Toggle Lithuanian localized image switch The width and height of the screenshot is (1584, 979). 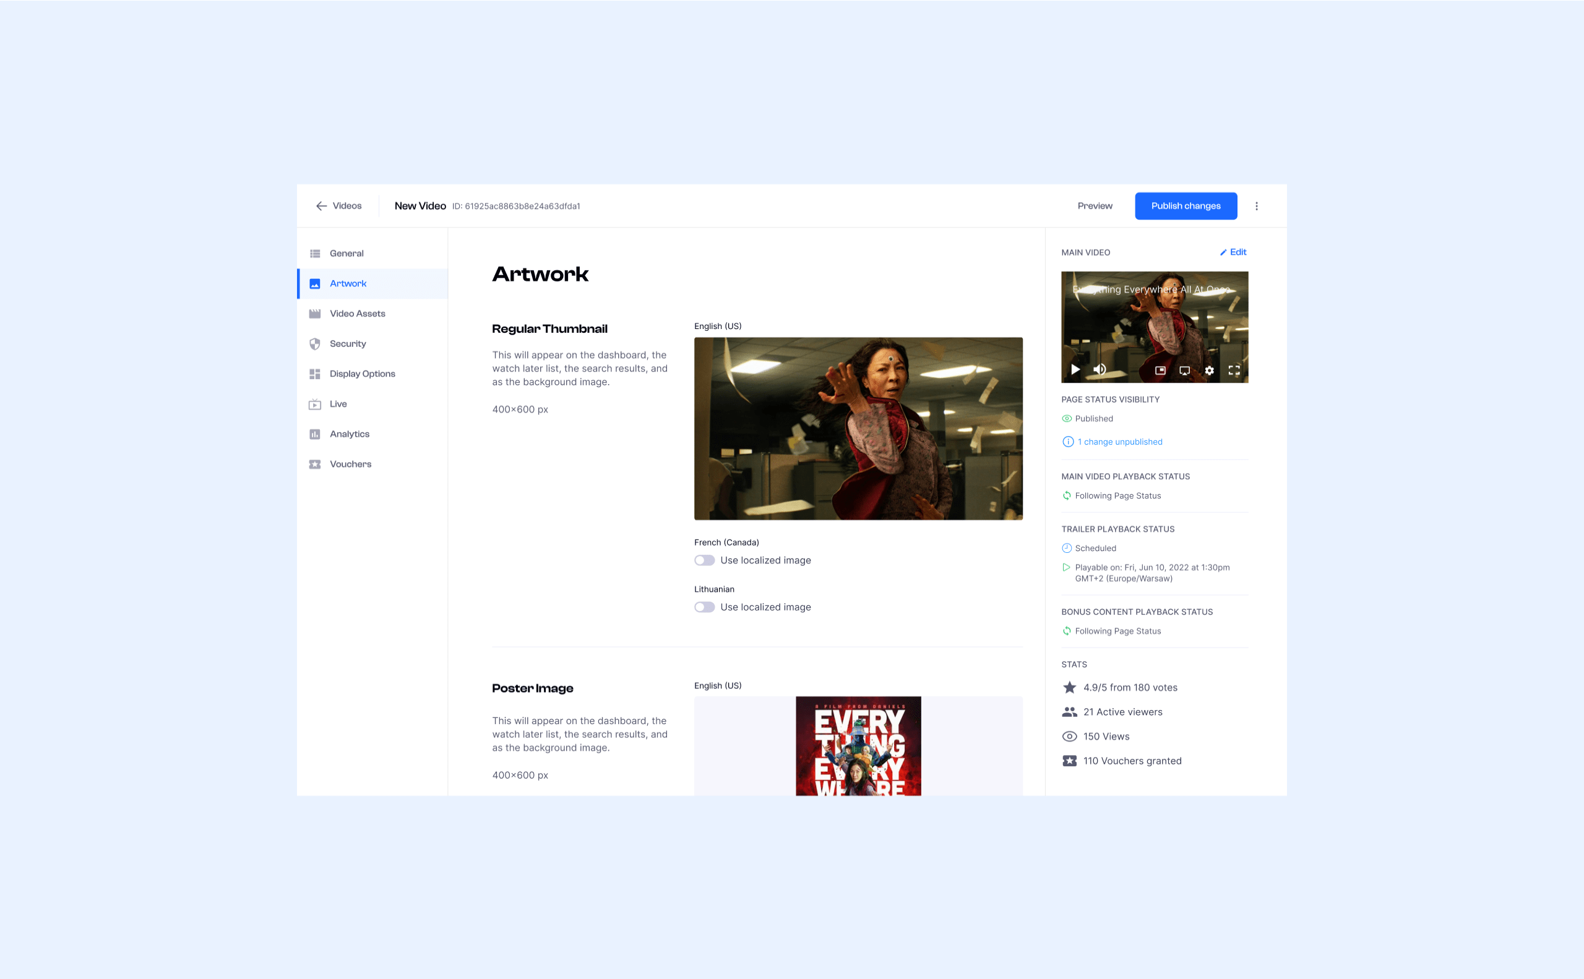[704, 607]
